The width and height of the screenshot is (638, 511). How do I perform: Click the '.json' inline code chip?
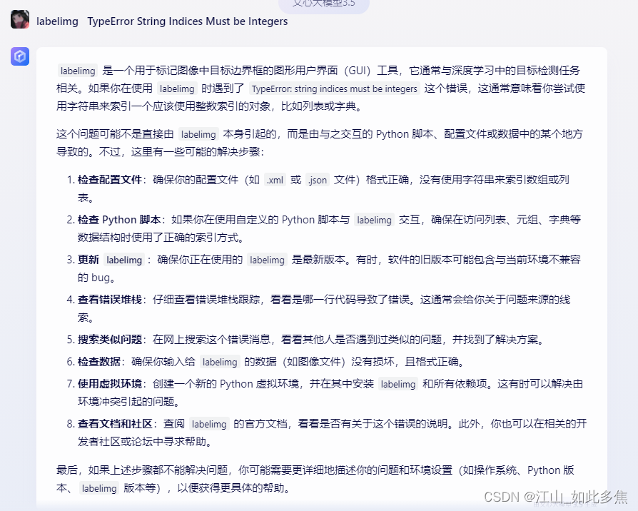318,180
